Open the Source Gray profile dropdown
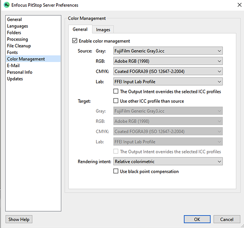244x228 pixels. click(168, 51)
